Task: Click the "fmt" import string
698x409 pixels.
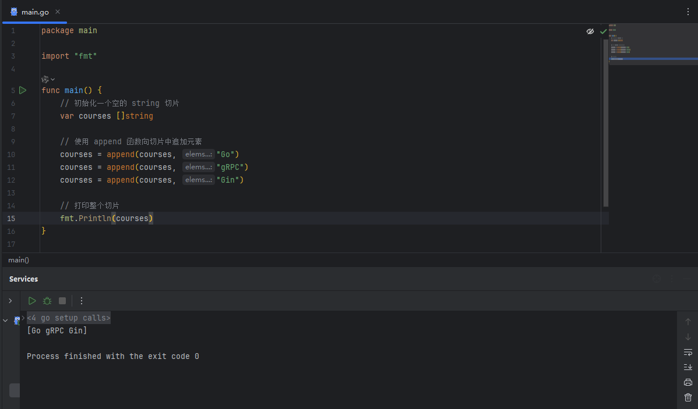Action: [86, 56]
